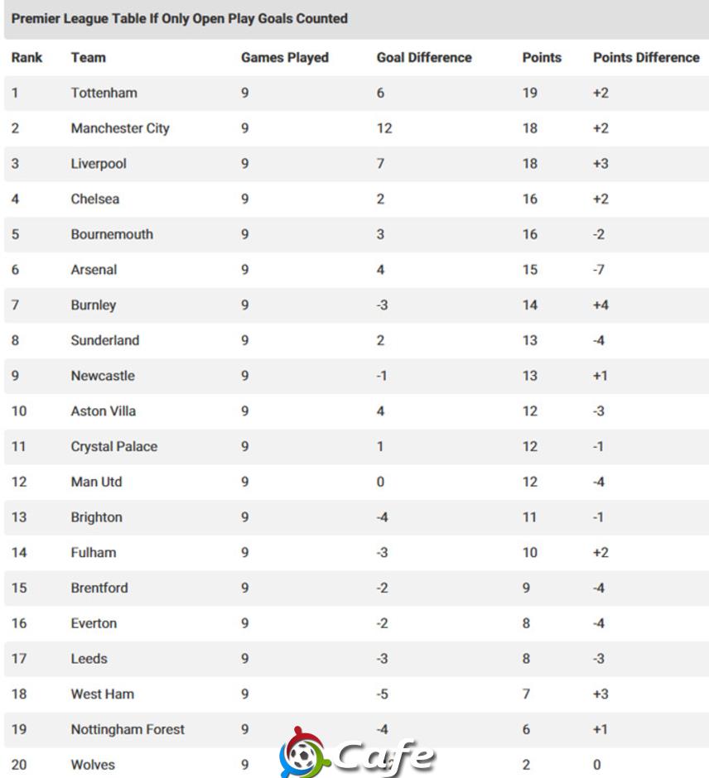Click Crystal Palace in the table
The height and width of the screenshot is (778, 709).
tap(114, 447)
